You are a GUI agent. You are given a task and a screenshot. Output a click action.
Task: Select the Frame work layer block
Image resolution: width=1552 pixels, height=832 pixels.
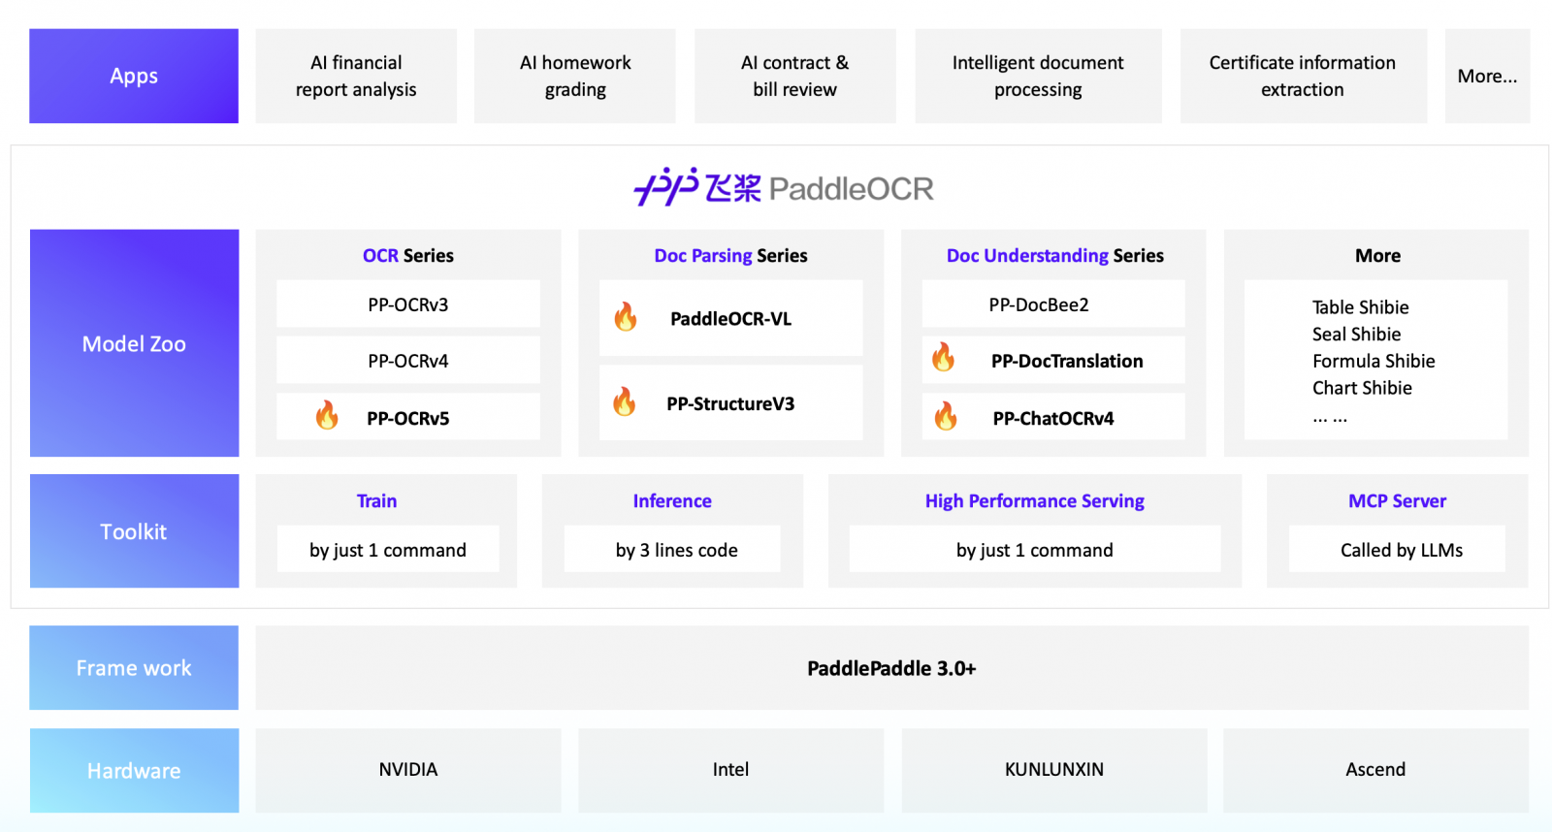134,668
